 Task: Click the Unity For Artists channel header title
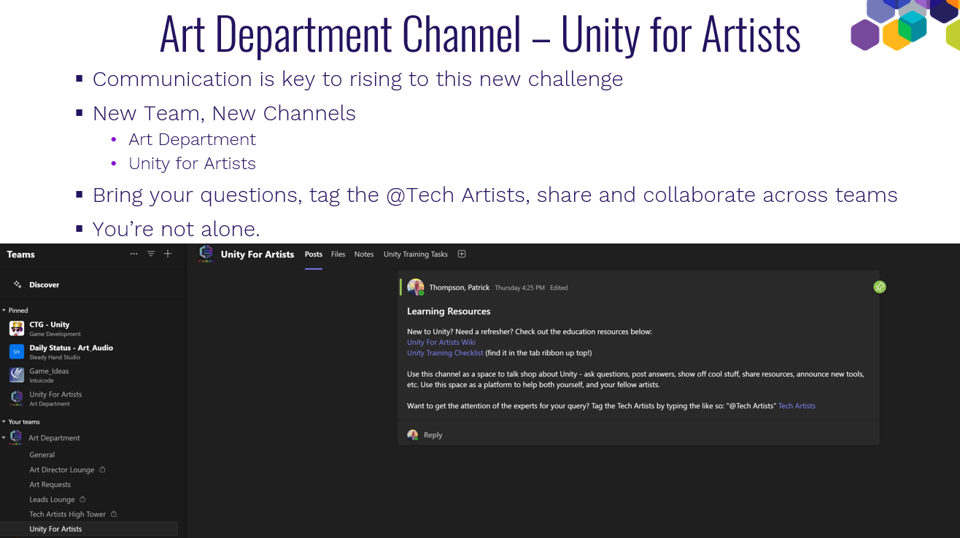pyautogui.click(x=258, y=254)
